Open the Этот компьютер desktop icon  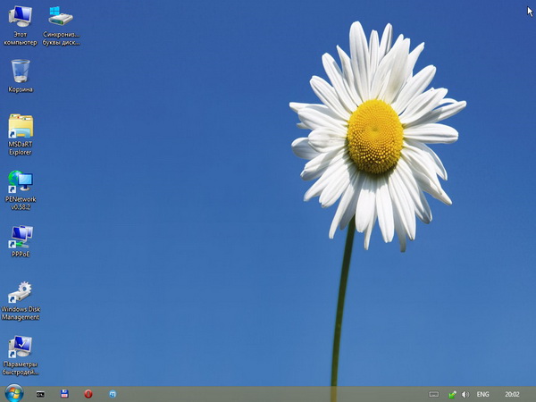click(20, 18)
